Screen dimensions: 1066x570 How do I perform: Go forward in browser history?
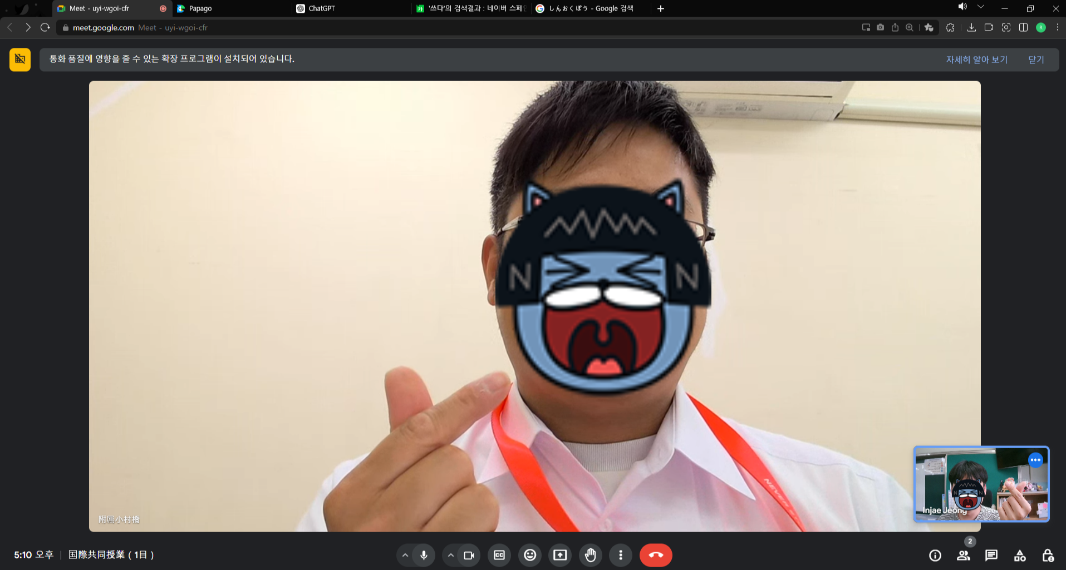tap(28, 27)
